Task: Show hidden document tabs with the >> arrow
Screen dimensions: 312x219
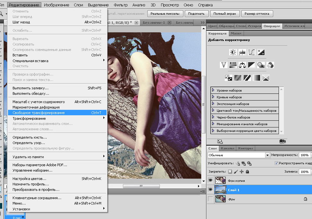Action: (x=203, y=23)
